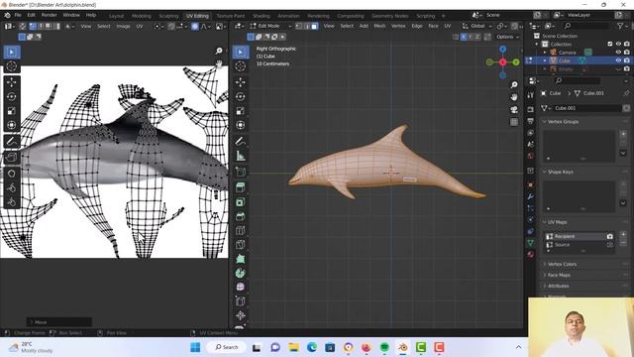Toggle Cube visibility eye in outliner

click(x=618, y=60)
